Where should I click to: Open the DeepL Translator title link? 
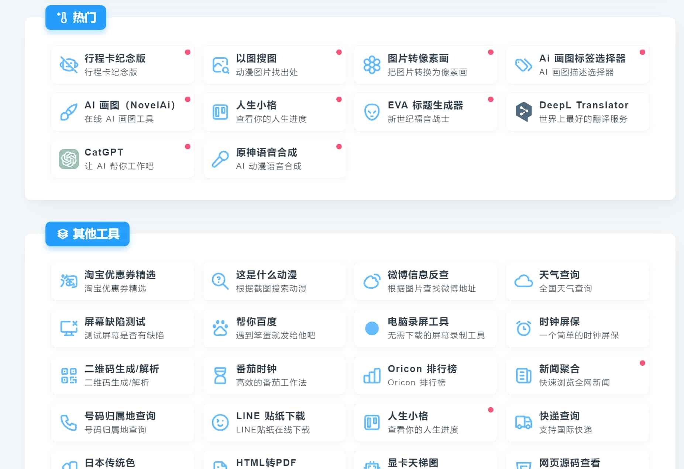click(584, 105)
